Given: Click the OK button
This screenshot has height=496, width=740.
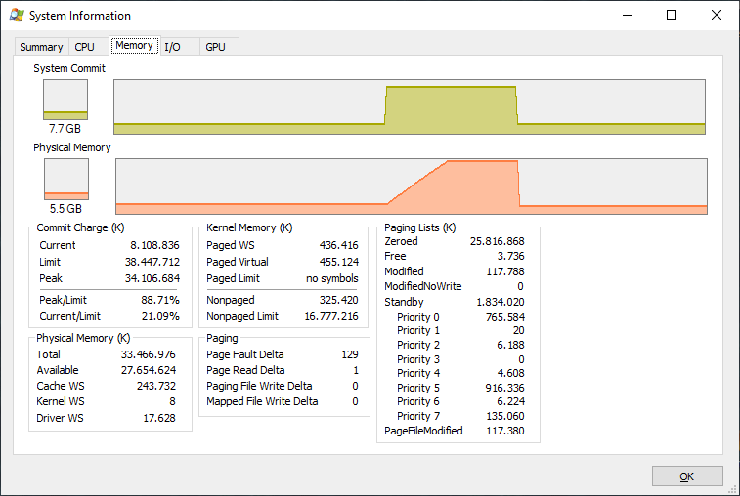Looking at the screenshot, I should pyautogui.click(x=687, y=476).
